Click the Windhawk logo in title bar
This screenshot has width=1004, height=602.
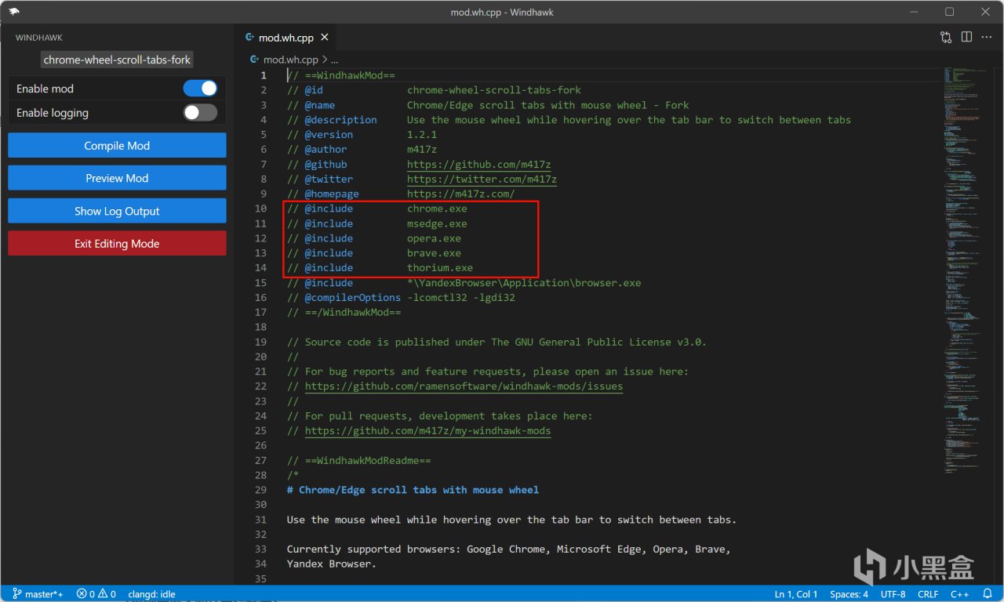coord(14,12)
